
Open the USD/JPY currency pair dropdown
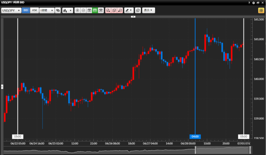pyautogui.click(x=11, y=10)
